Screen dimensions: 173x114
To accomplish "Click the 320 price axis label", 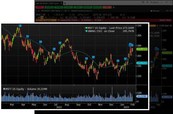I will point(139,25).
